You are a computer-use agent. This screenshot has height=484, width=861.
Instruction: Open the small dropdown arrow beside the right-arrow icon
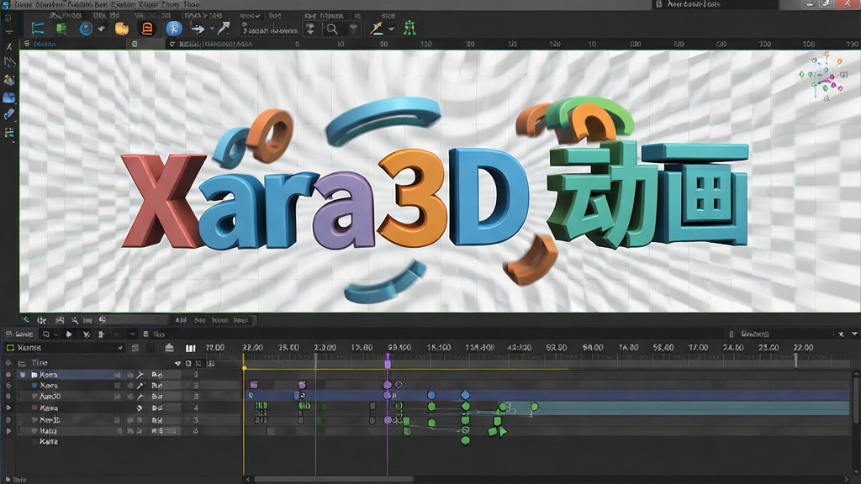pyautogui.click(x=211, y=29)
